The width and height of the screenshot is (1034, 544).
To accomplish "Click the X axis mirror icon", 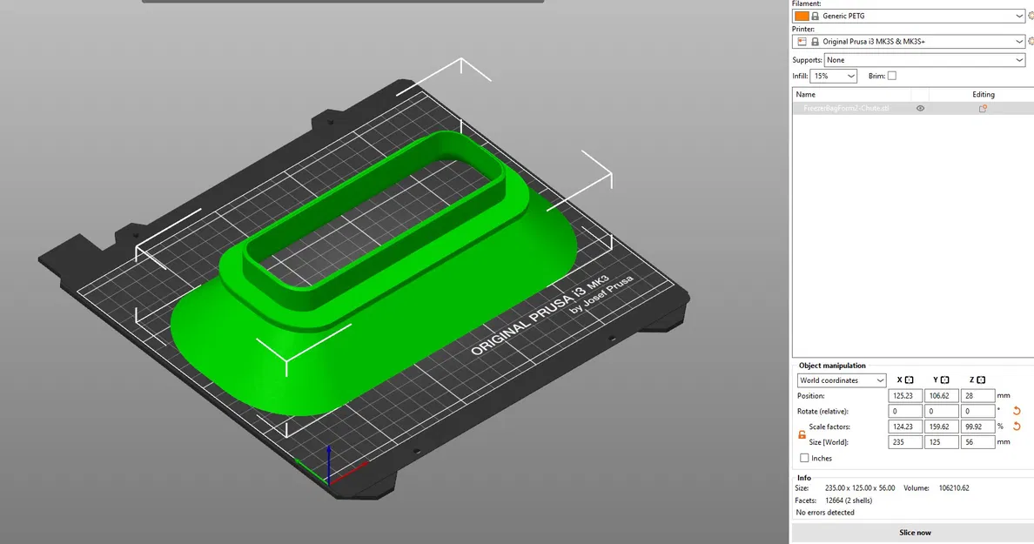I will 909,379.
